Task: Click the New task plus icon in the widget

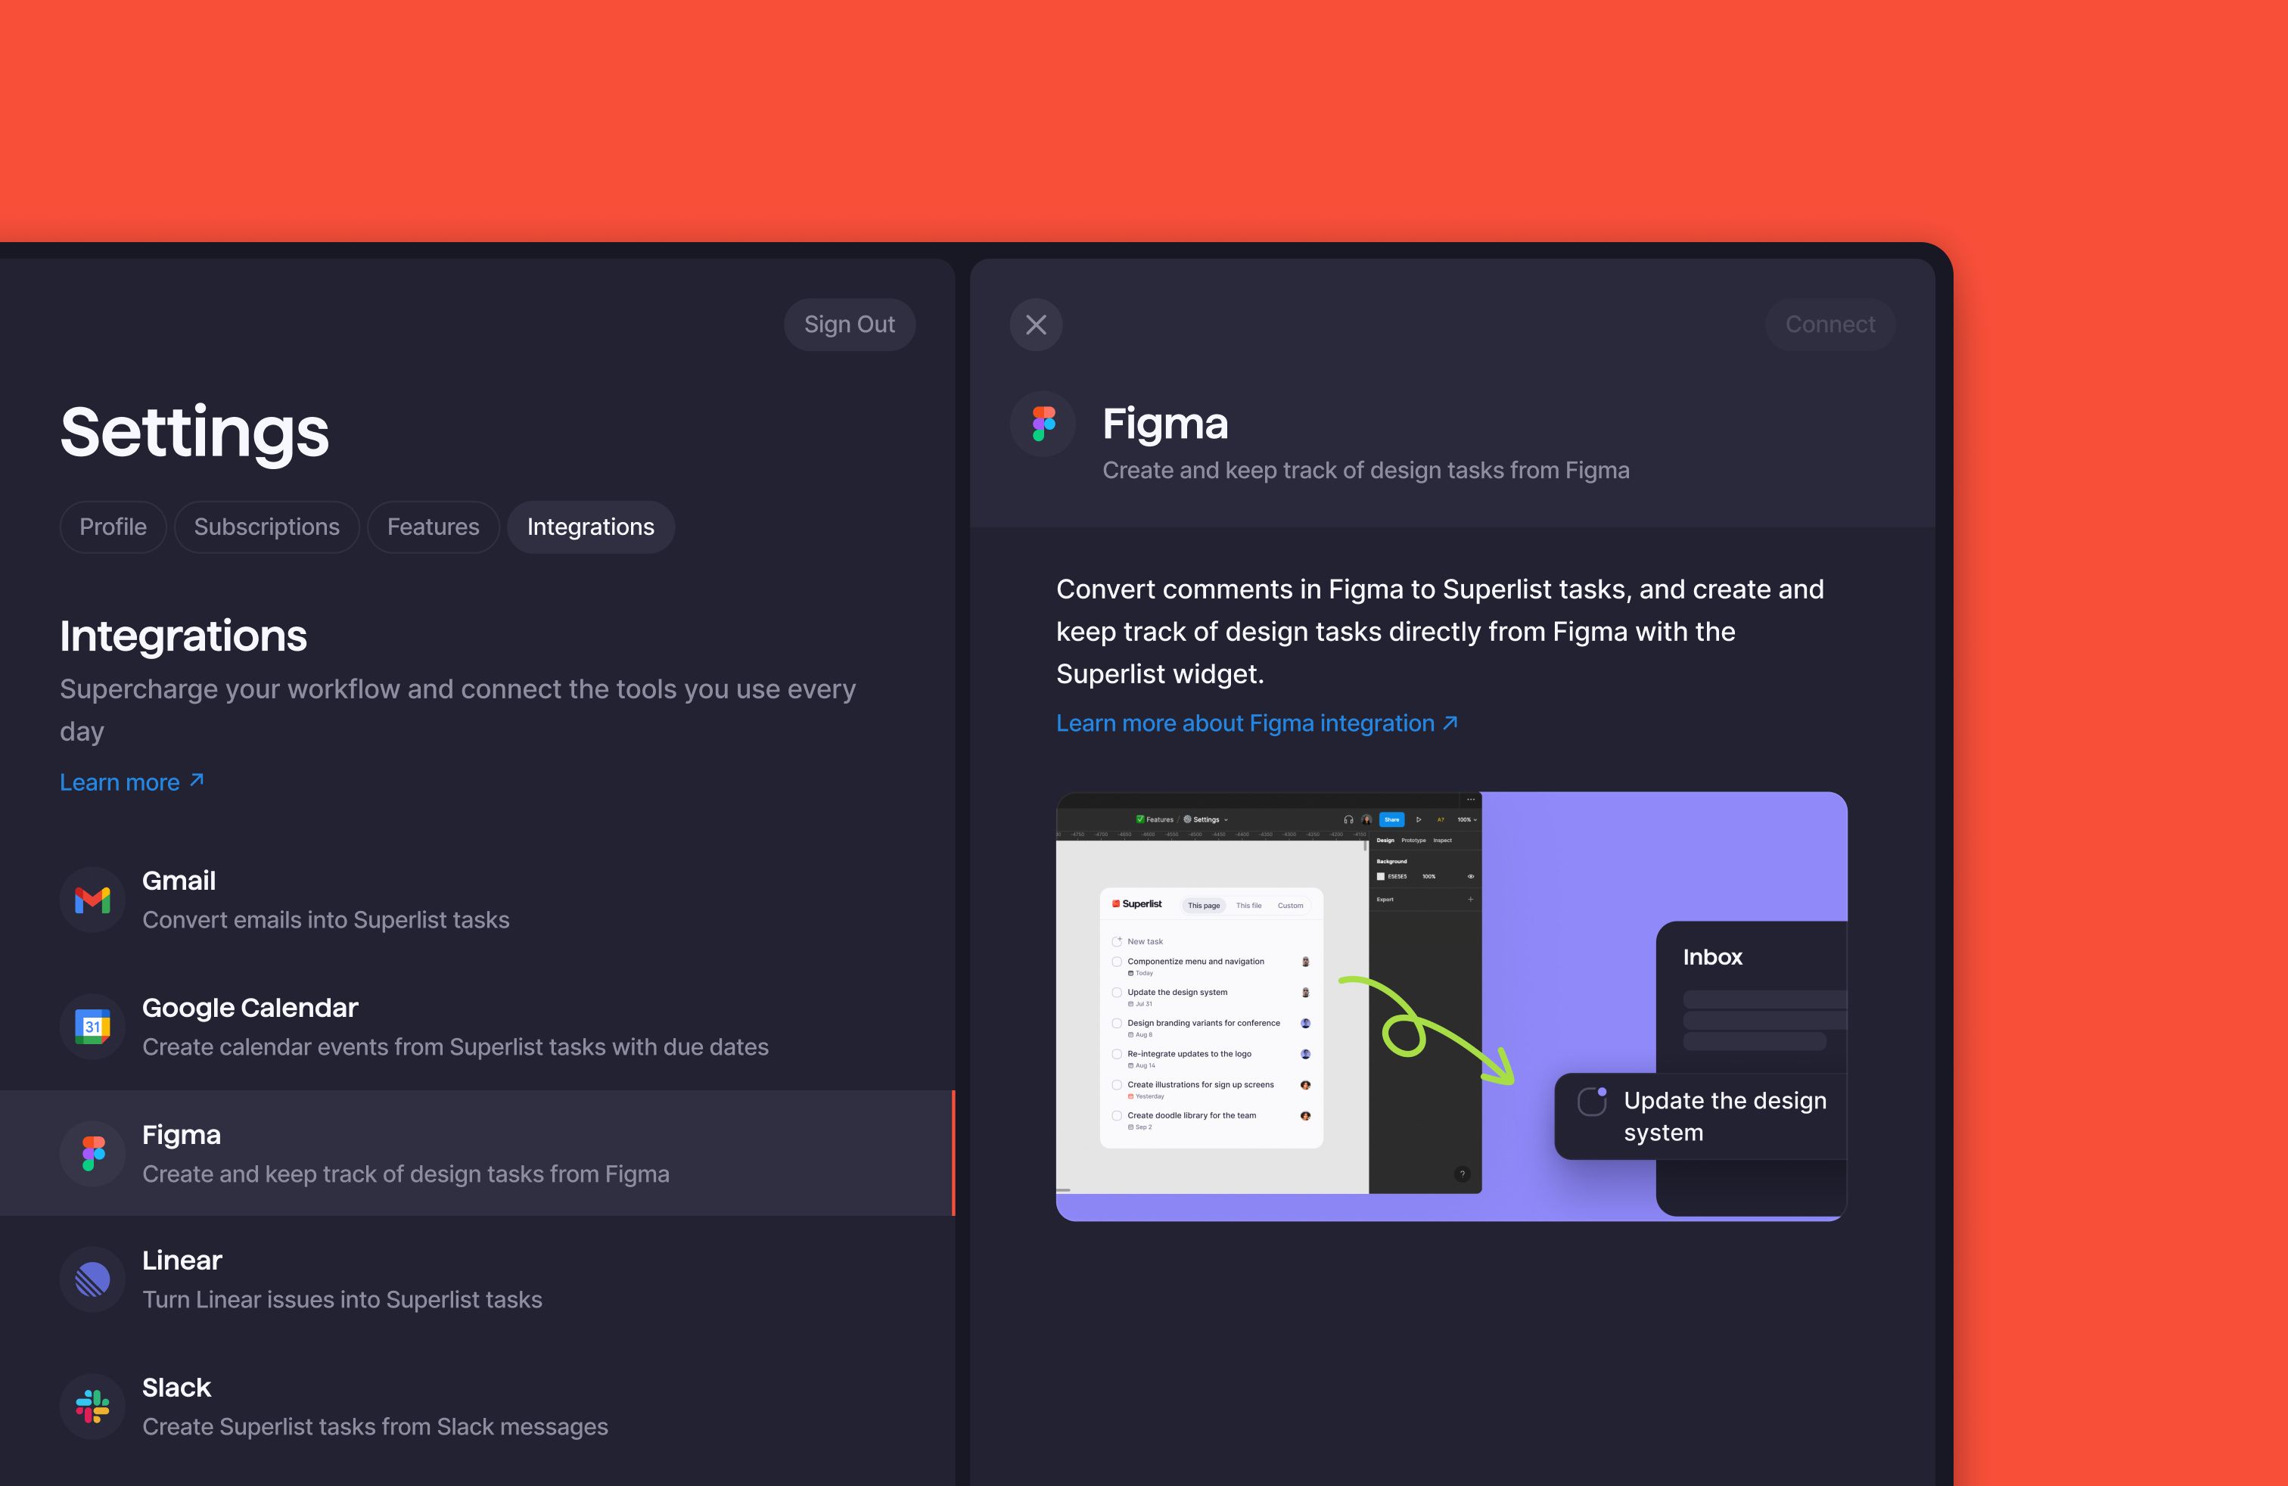Action: (1117, 942)
